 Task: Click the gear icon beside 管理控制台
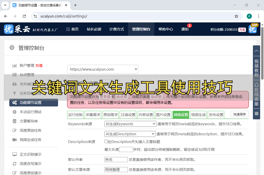(12, 48)
